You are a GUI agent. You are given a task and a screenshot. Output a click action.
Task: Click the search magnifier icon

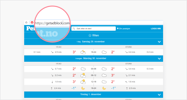pos(74,28)
